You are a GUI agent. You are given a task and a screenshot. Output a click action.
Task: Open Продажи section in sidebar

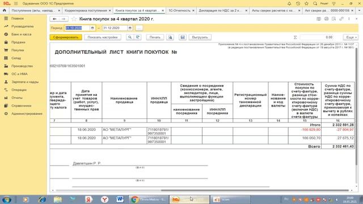point(18,42)
